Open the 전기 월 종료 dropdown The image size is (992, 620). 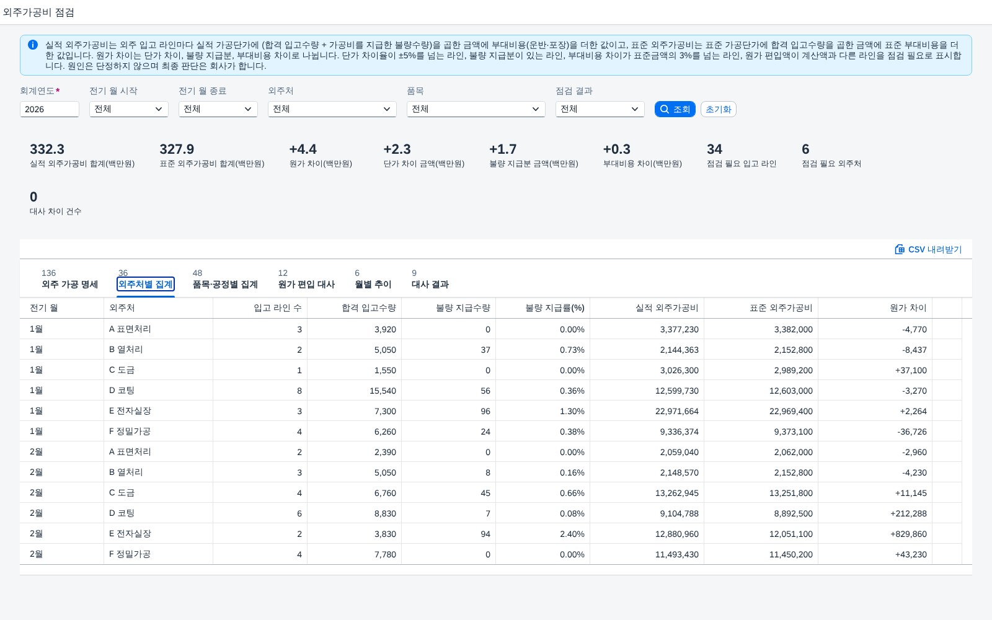coord(218,109)
